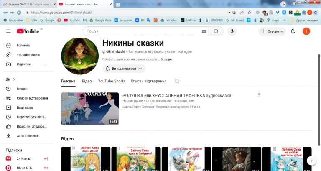
Task: Start voice search with microphone icon
Action: tap(232, 31)
